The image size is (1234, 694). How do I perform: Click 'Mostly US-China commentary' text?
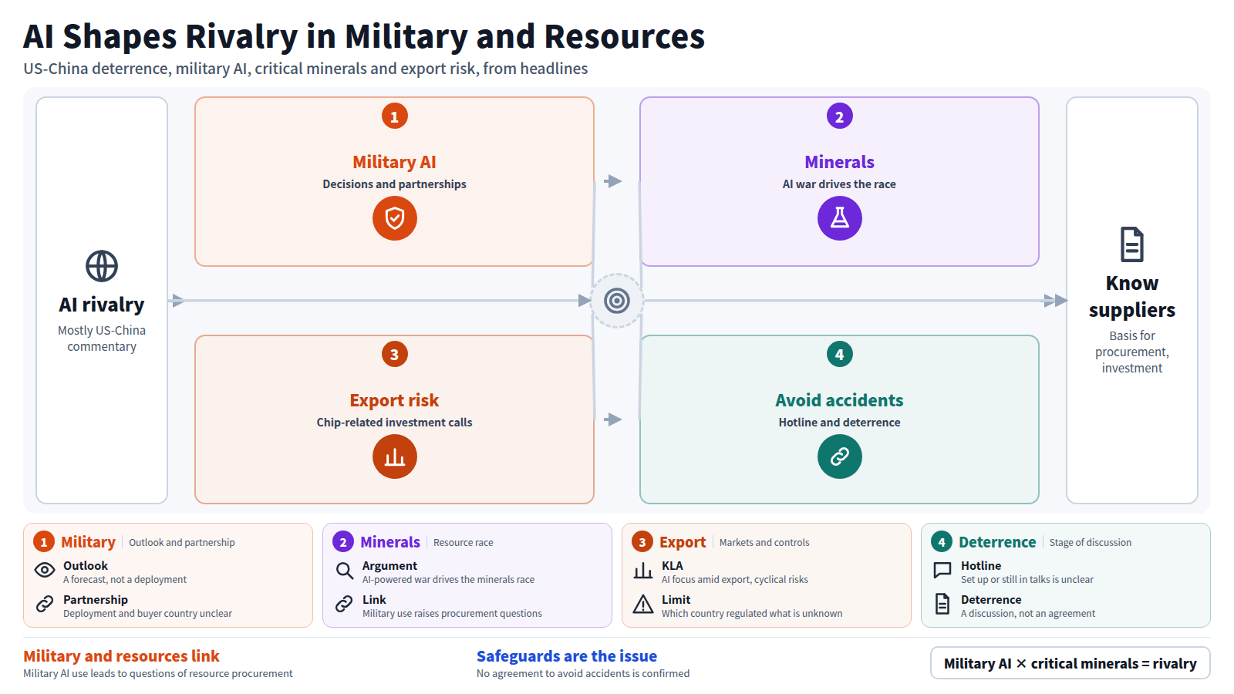click(x=102, y=339)
